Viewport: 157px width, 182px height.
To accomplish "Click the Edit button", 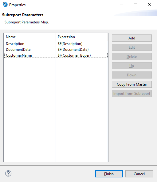I will click(131, 47).
